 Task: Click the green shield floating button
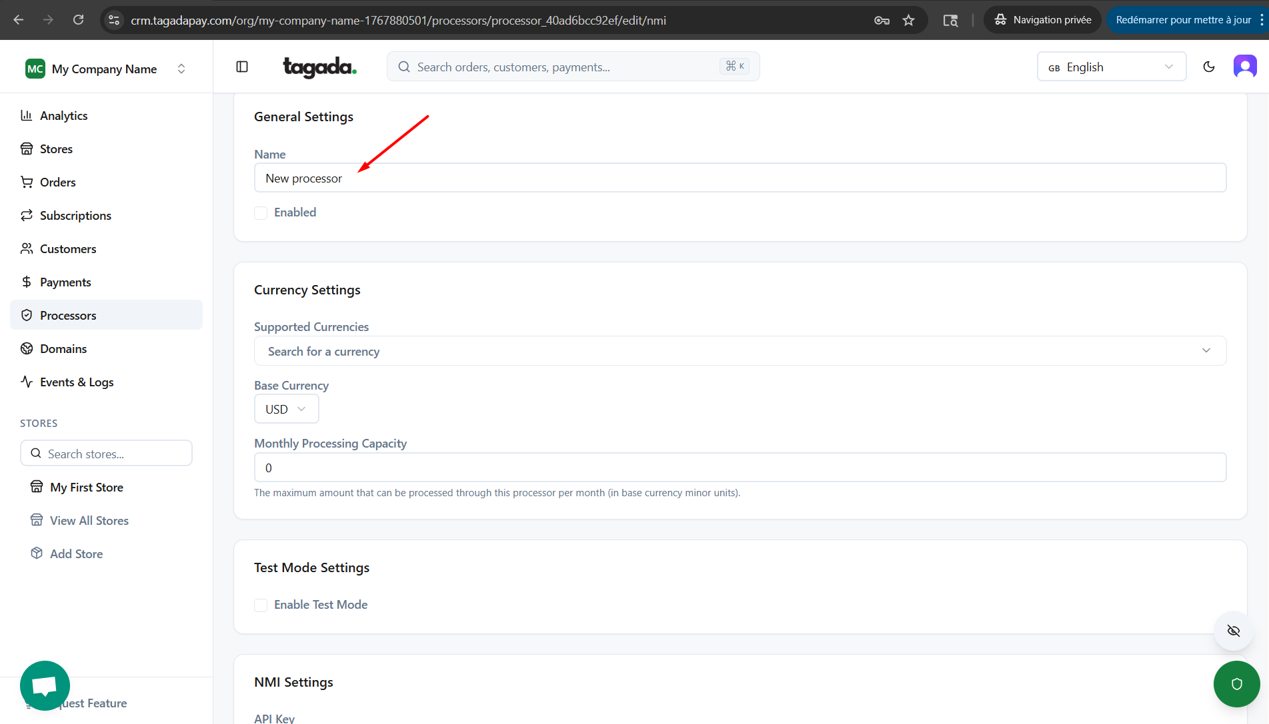[x=1236, y=683]
